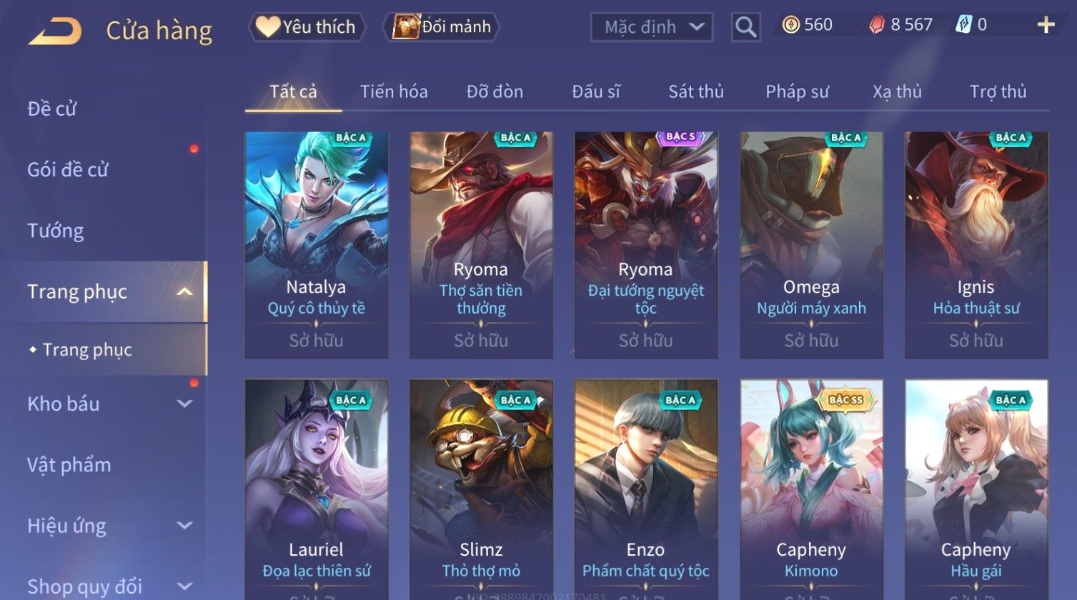Expand the Hiệu ứng sidebar section
Image resolution: width=1077 pixels, height=600 pixels.
[x=184, y=526]
